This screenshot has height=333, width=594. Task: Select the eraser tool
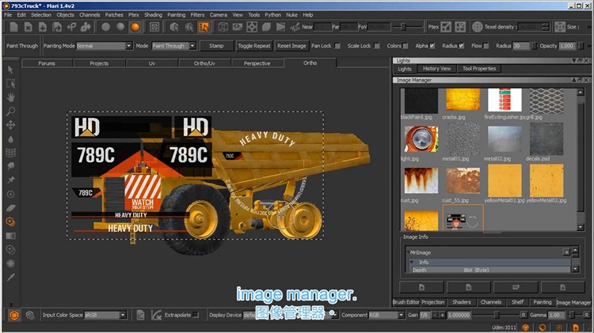click(10, 208)
